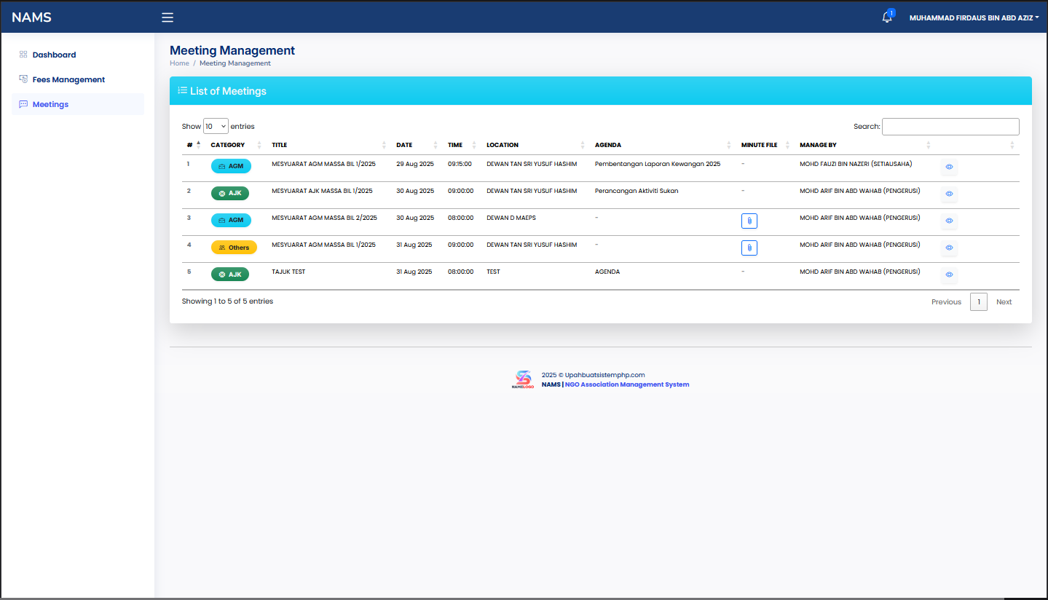View details of MESYUARAT AGM MASSA BIL 1/2025 on 29 Aug
The width and height of the screenshot is (1048, 600).
[x=949, y=167]
